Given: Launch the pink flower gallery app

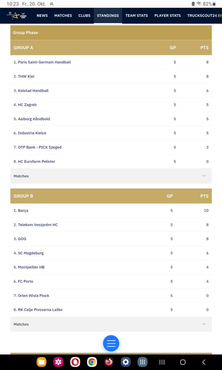Looking at the screenshot, I should coord(58,362).
